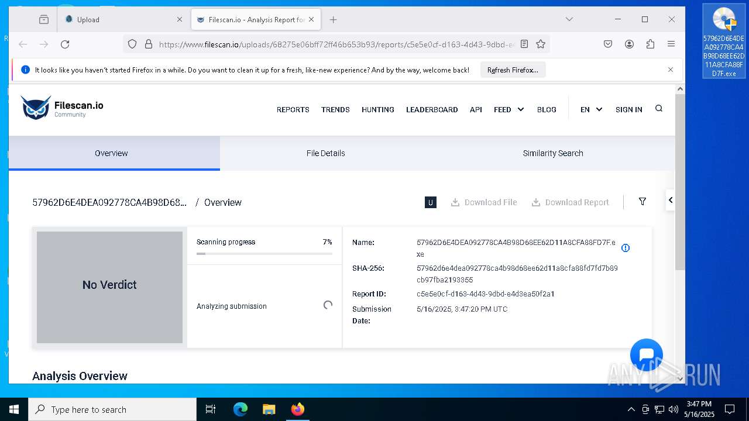Open the TRENDS menu item
This screenshot has height=421, width=749.
click(x=335, y=109)
